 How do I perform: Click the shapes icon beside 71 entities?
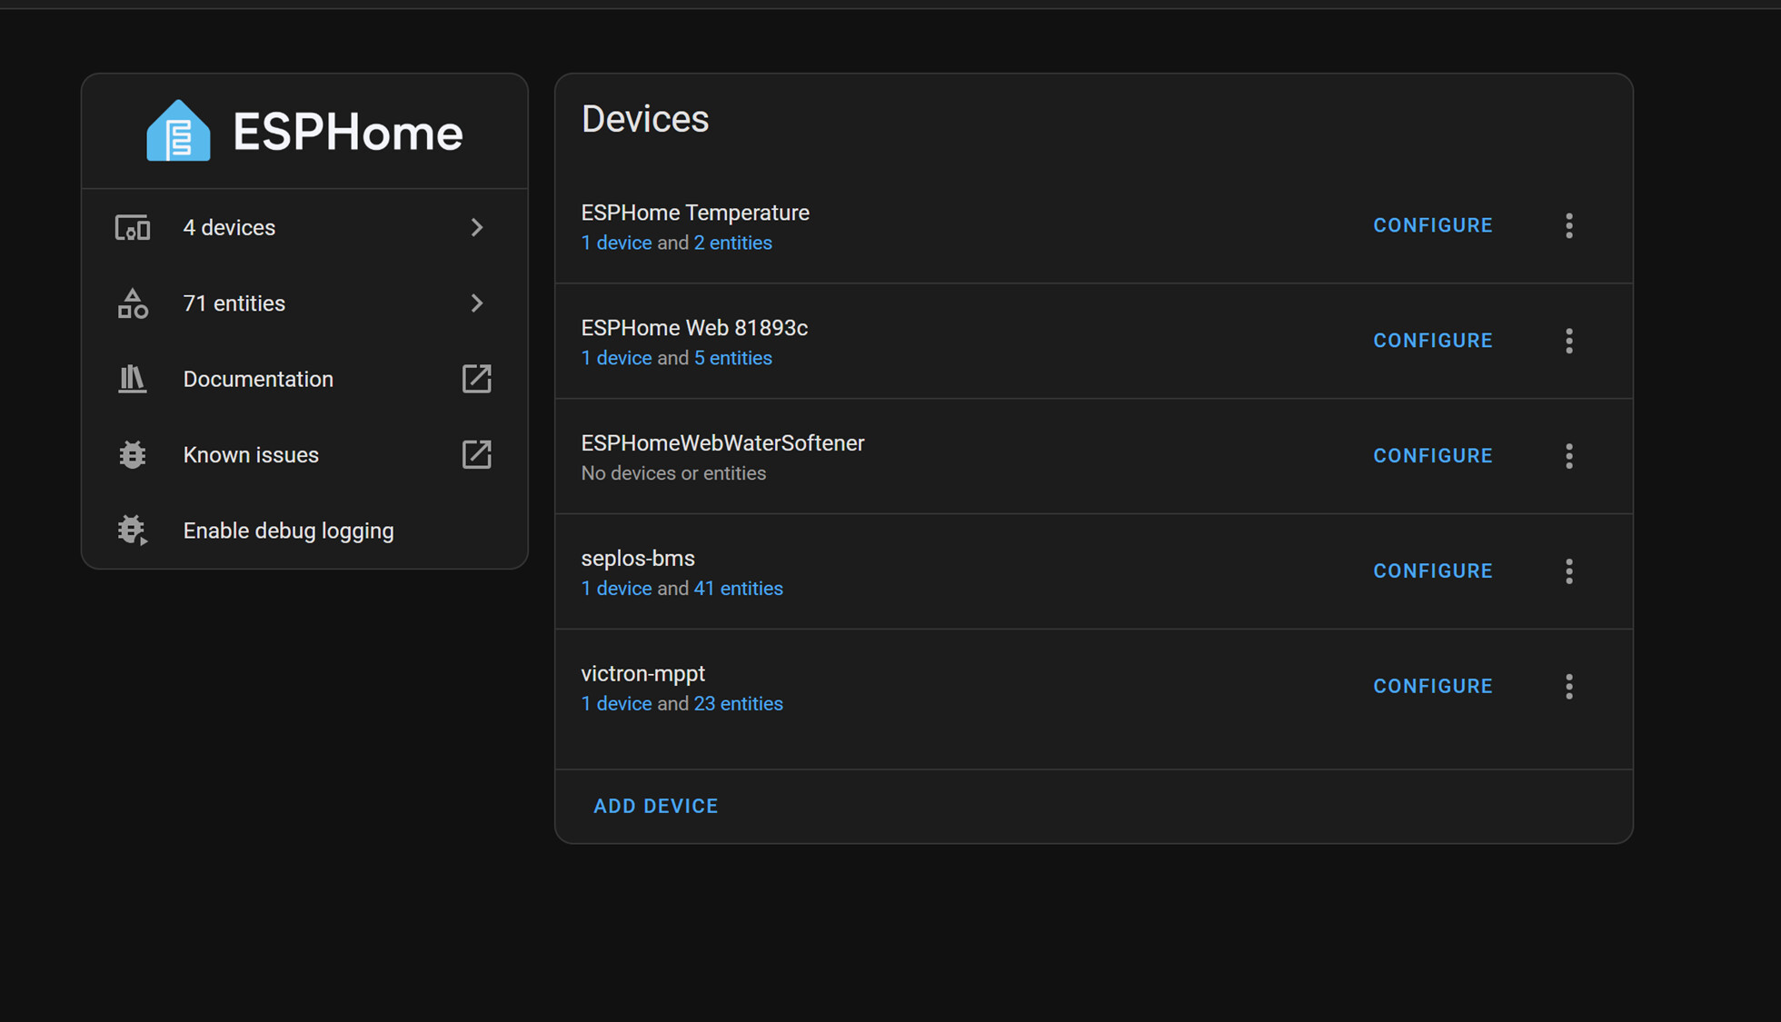133,303
